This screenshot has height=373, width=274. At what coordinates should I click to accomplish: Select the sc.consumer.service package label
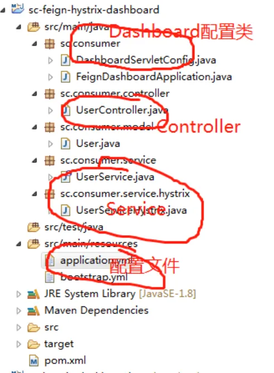click(108, 161)
